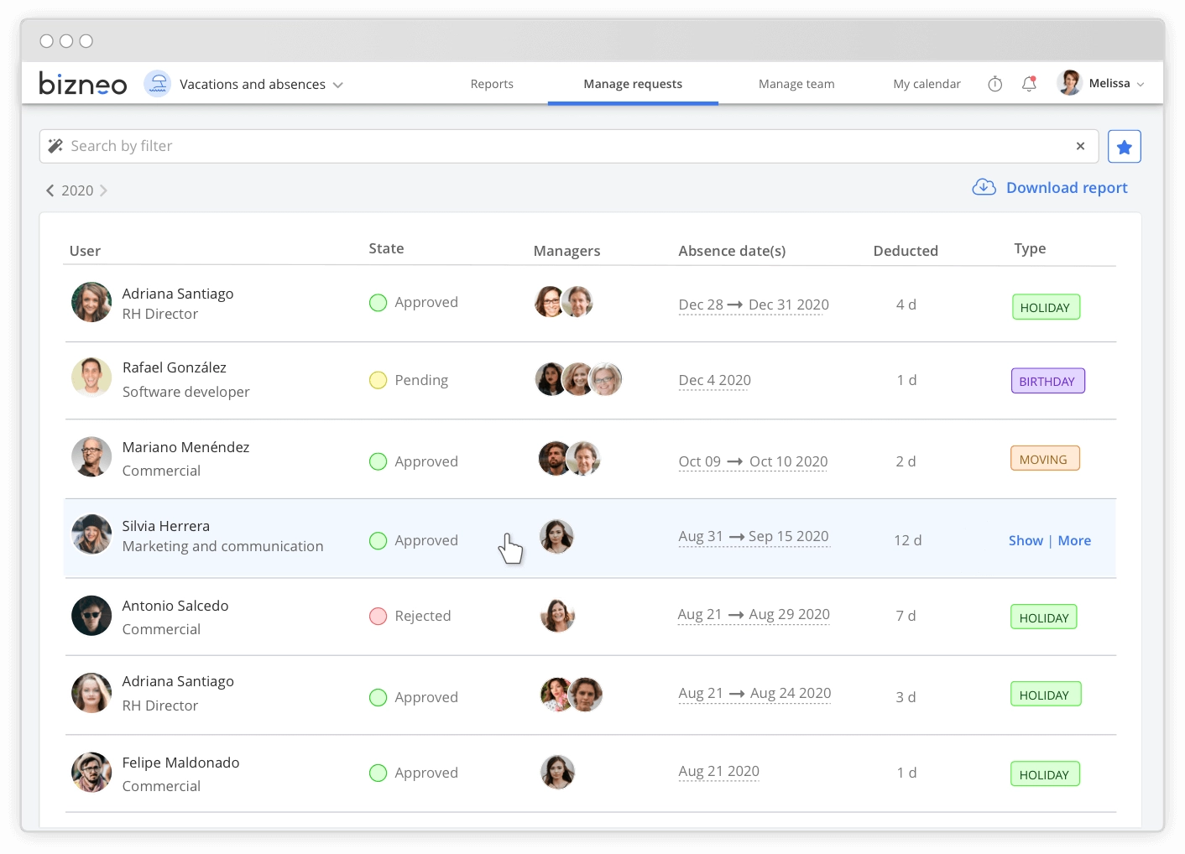
Task: Click the Deducted column header
Action: pyautogui.click(x=906, y=251)
